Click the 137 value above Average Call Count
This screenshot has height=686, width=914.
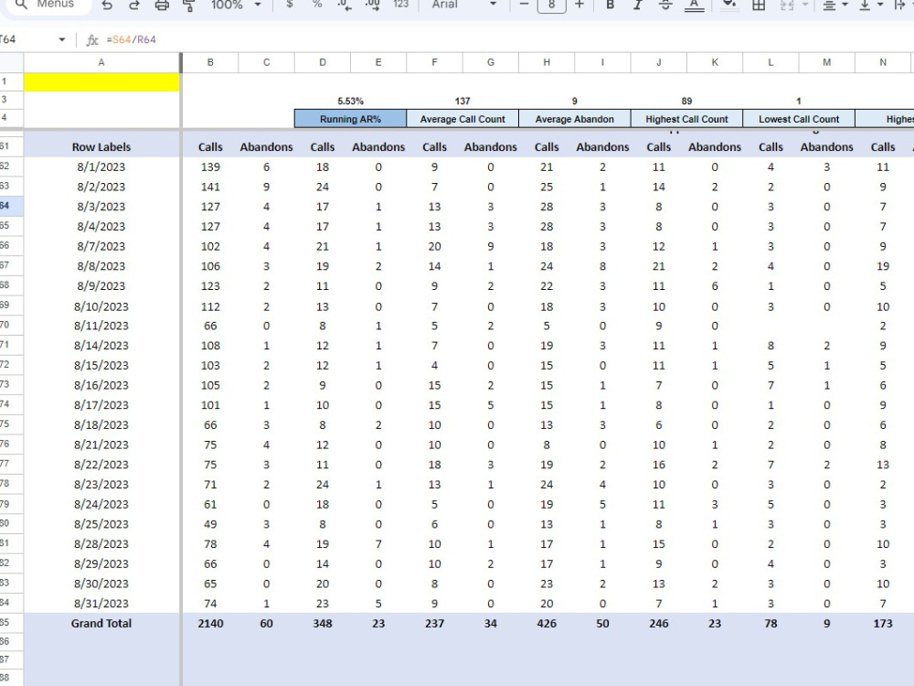(462, 101)
